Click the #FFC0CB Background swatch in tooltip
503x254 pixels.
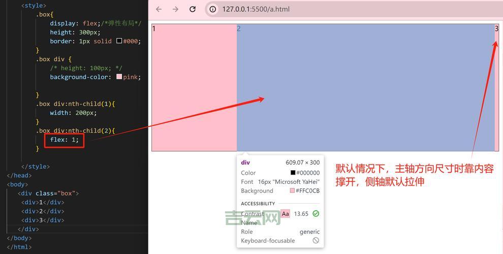[x=292, y=191]
